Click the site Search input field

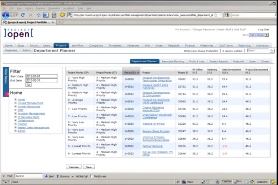pyautogui.click(x=258, y=50)
